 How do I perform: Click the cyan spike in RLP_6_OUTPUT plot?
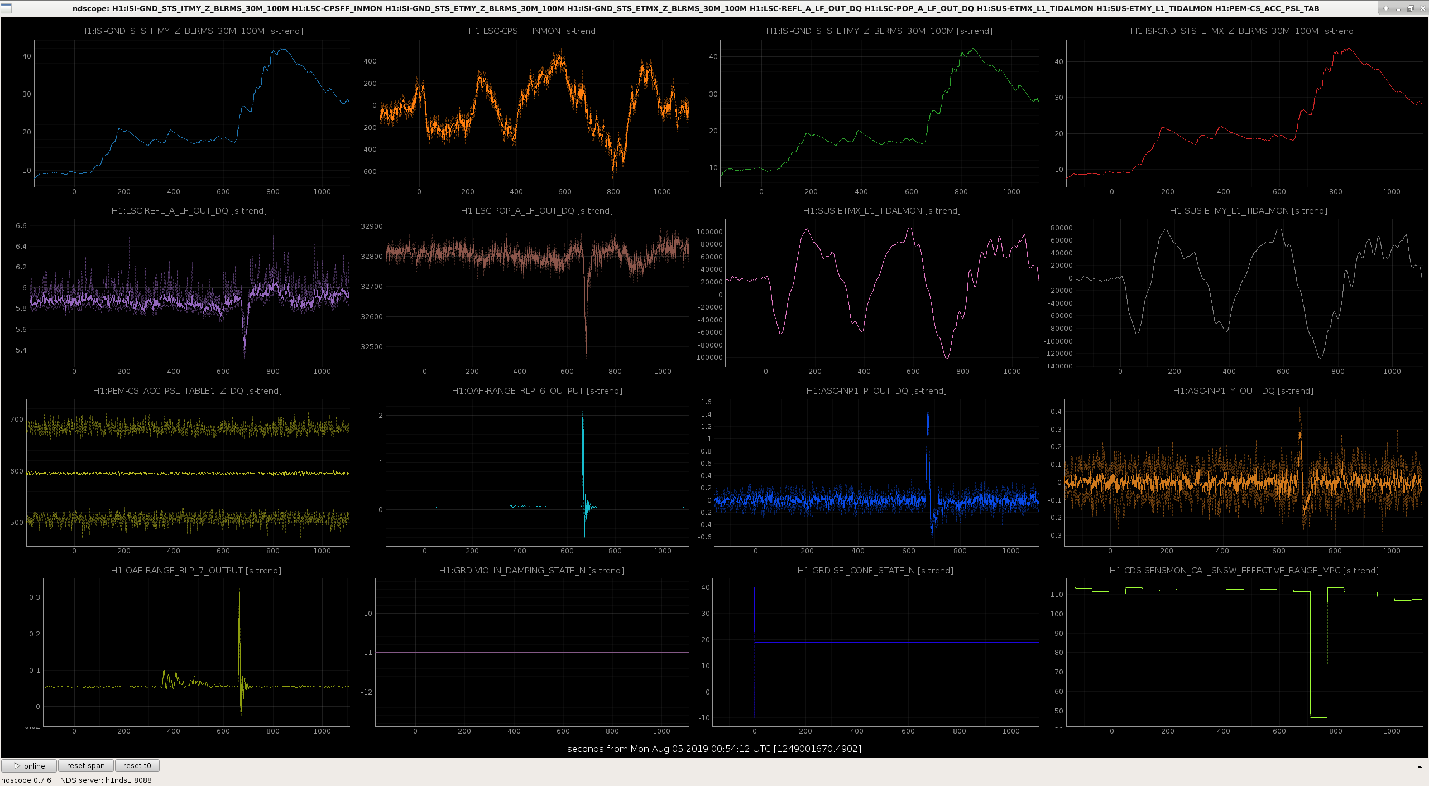point(583,457)
